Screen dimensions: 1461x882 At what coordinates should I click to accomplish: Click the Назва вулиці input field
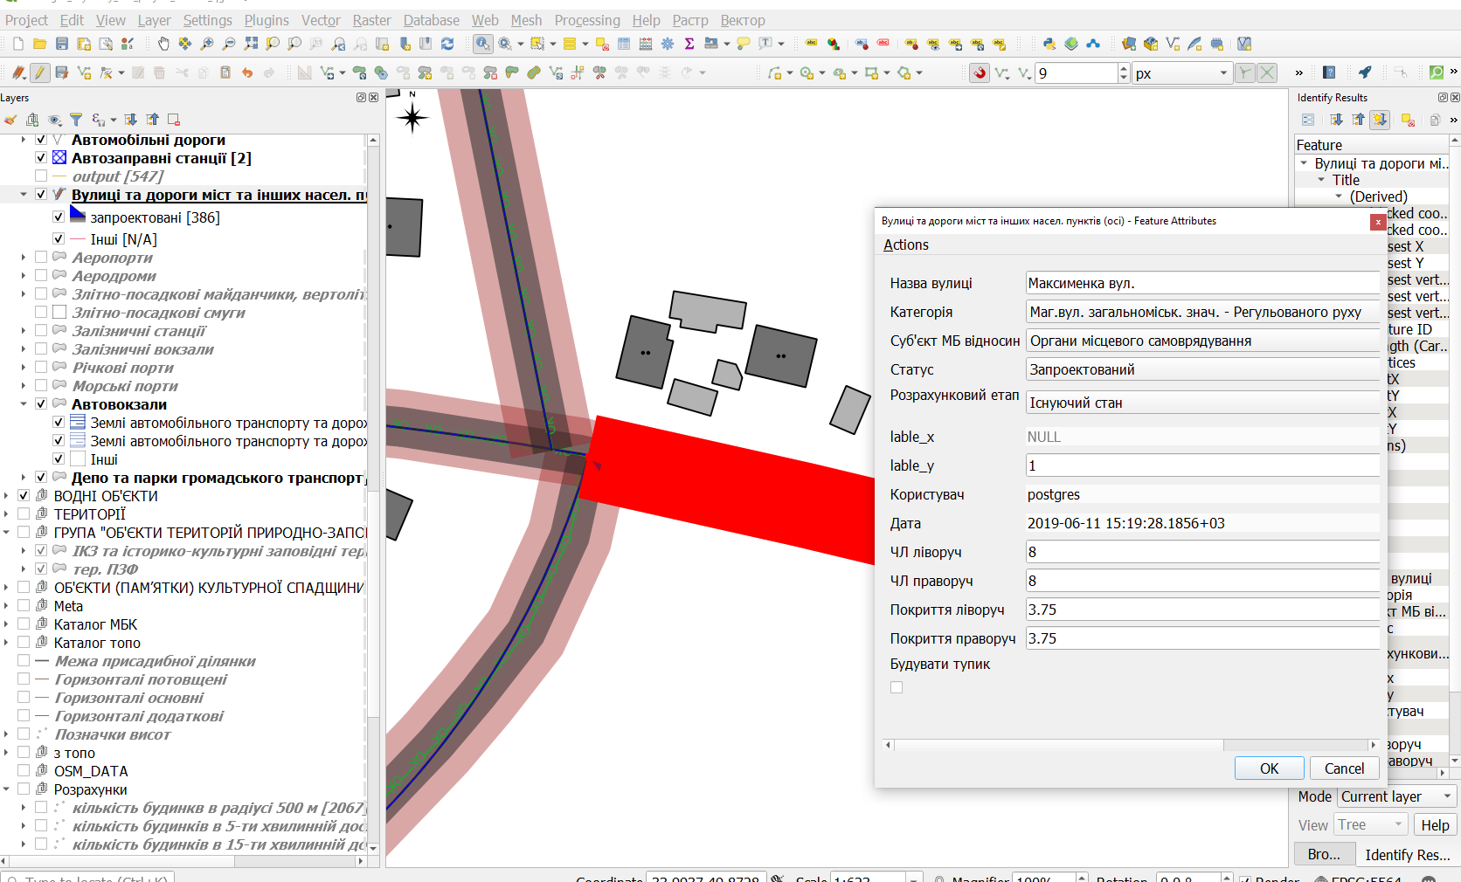1201,283
